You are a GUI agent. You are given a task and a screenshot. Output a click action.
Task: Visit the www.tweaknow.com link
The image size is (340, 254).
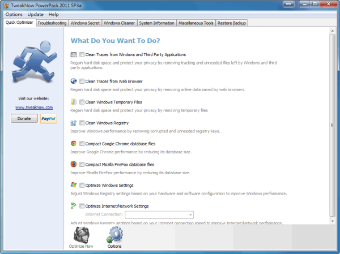point(34,107)
